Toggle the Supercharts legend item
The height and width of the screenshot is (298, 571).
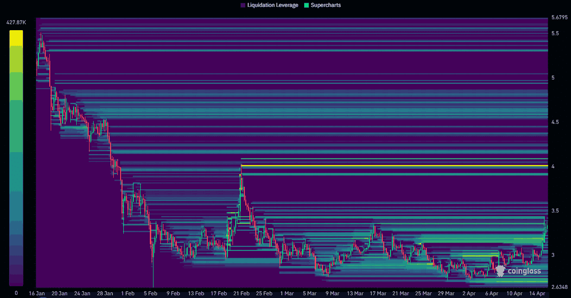322,5
